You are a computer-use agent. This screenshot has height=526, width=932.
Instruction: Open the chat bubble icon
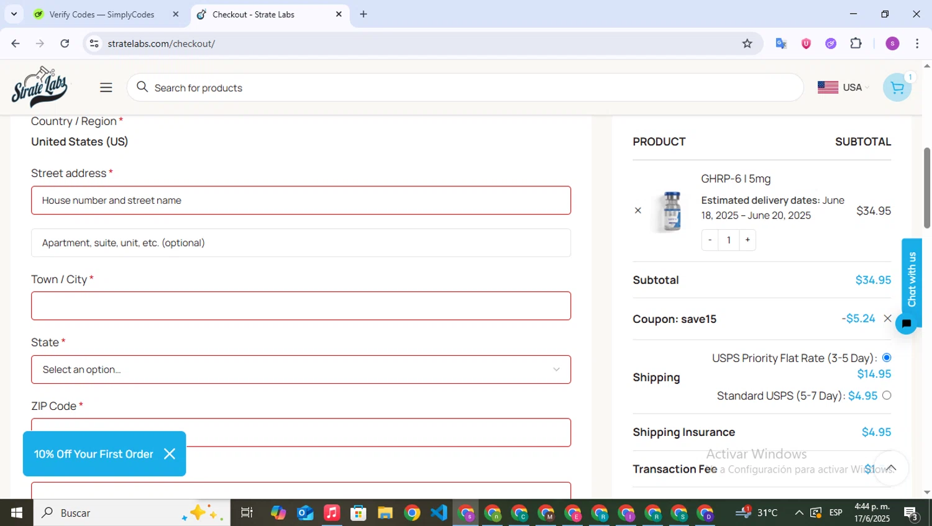(906, 324)
